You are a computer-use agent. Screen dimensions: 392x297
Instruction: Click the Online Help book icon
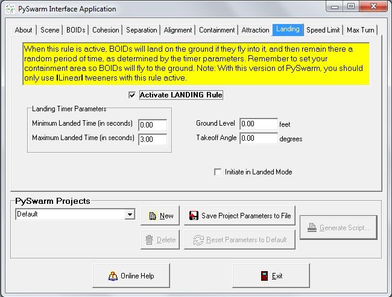[113, 276]
